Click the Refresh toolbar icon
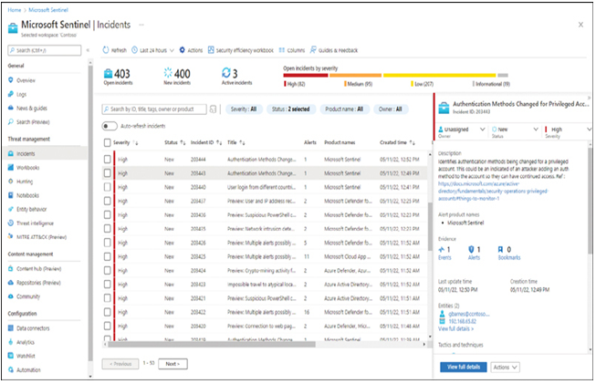The width and height of the screenshot is (596, 384). point(106,50)
